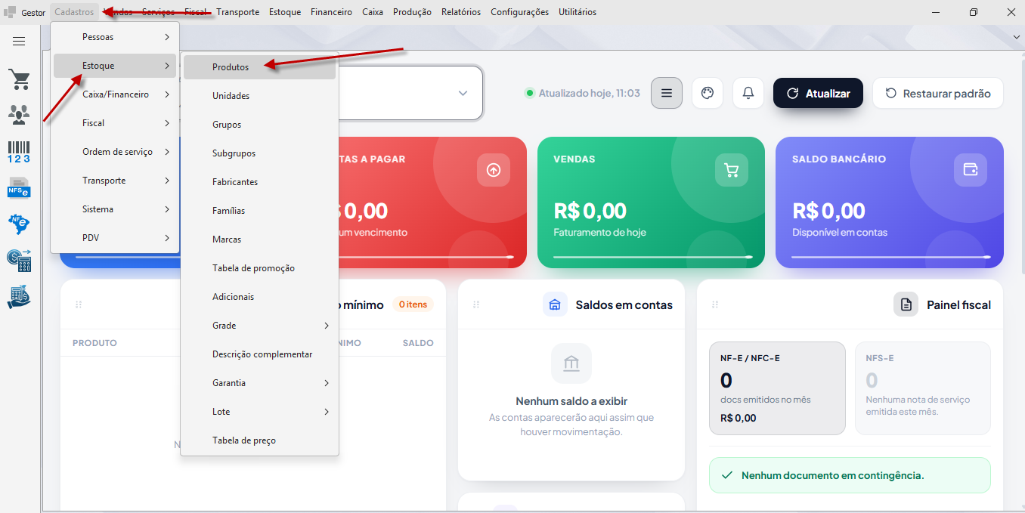This screenshot has width=1025, height=513.
Task: Expand the PDV submenu
Action: 115,238
